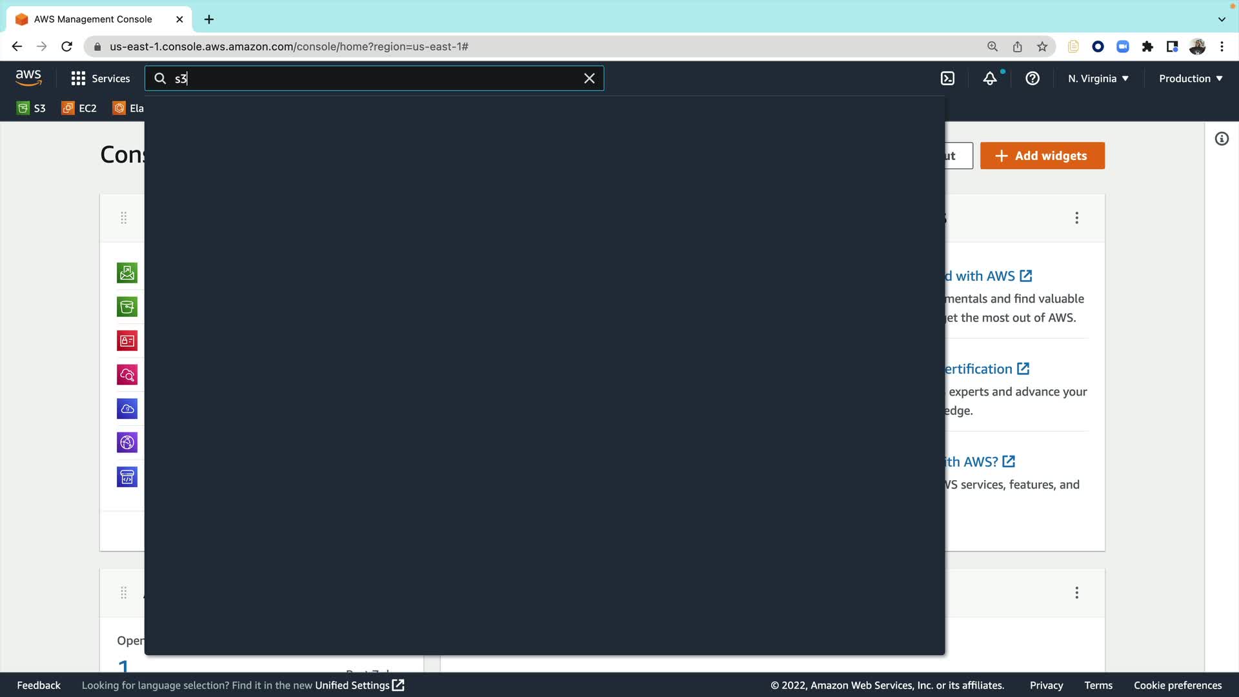Open the first widget's three-dot menu
Image resolution: width=1239 pixels, height=697 pixels.
(1076, 218)
